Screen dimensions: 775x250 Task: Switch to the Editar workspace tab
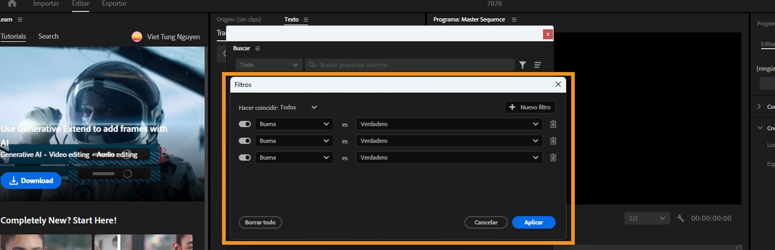pos(80,4)
